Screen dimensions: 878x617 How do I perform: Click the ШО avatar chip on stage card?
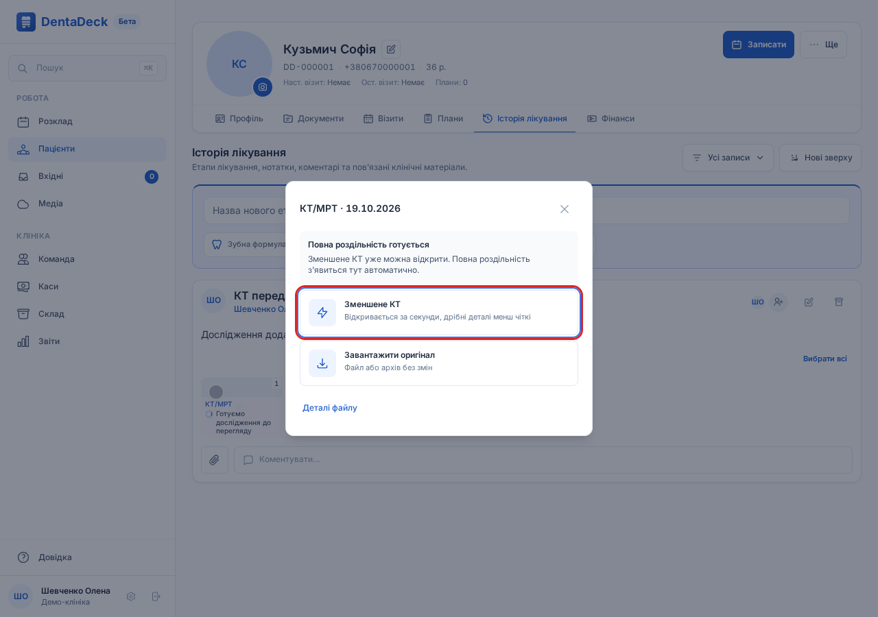(x=757, y=302)
